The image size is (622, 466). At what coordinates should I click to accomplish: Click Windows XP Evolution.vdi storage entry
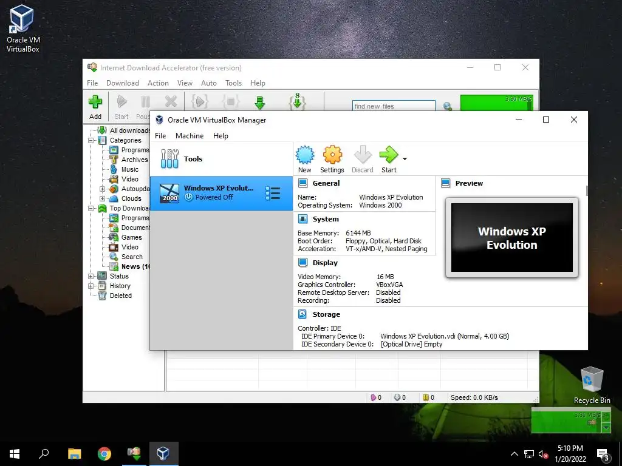point(445,336)
